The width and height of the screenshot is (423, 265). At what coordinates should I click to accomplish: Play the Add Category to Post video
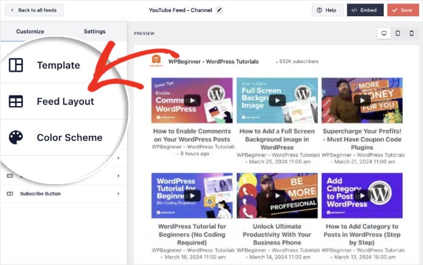point(362,196)
